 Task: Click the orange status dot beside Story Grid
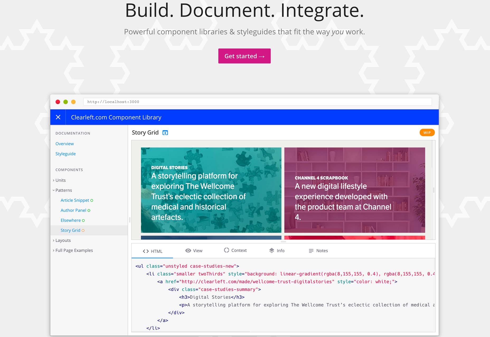coord(83,230)
